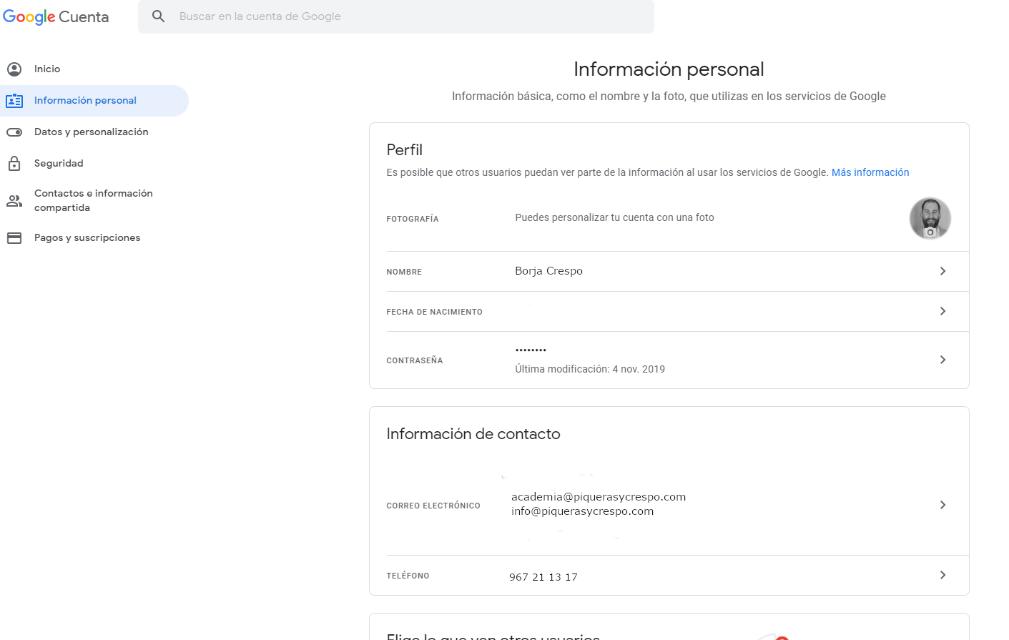This screenshot has height=640, width=1009.
Task: Click the FOTOGRAFÍA label
Action: pos(413,219)
